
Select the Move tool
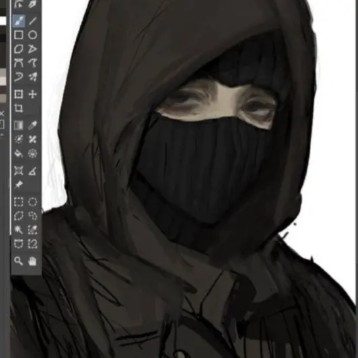point(32,94)
